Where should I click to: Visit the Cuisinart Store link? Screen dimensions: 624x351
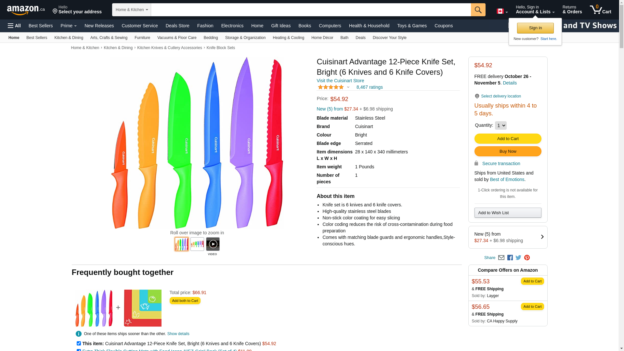pos(340,81)
